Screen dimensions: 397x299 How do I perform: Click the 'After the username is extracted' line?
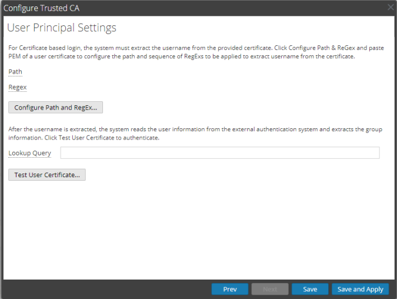coord(194,129)
